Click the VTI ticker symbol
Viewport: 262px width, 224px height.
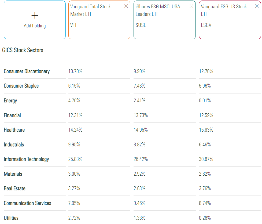pos(74,25)
